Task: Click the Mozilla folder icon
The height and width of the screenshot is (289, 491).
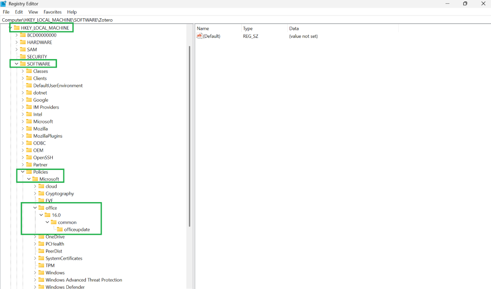Action: (29, 129)
